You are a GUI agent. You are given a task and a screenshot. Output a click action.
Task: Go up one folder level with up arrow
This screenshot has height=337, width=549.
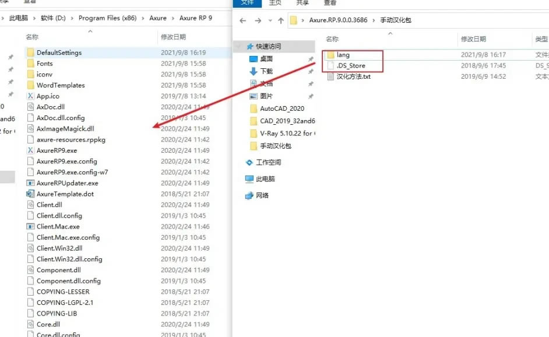click(281, 21)
